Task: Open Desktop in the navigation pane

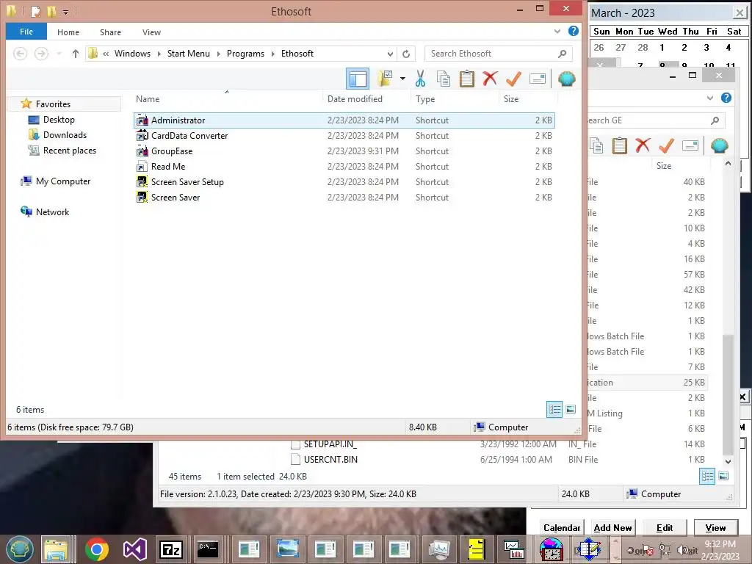Action: point(59,120)
